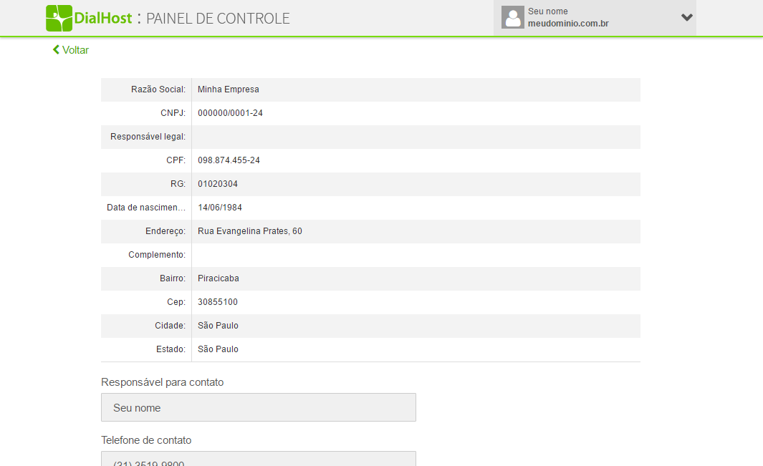The width and height of the screenshot is (763, 466).
Task: Click the RG value 01020304
Action: pyautogui.click(x=218, y=184)
